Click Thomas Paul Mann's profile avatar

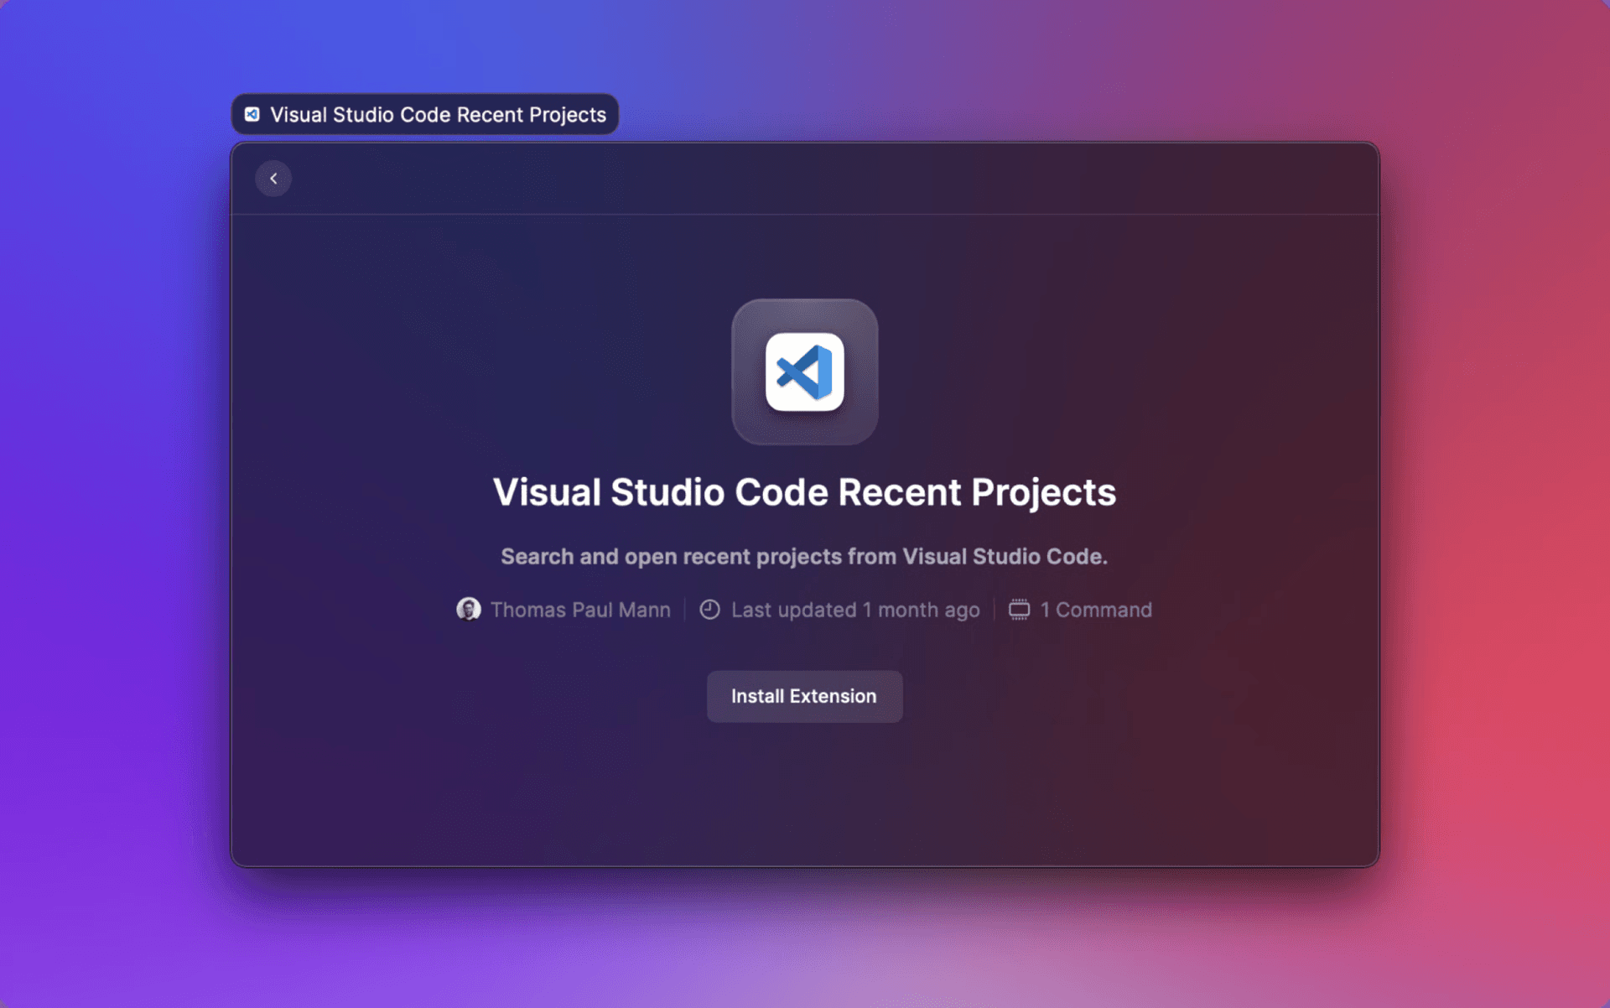pyautogui.click(x=469, y=610)
